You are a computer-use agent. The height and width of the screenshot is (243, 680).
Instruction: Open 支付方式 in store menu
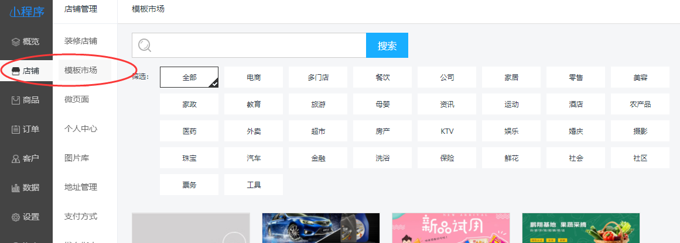81,216
